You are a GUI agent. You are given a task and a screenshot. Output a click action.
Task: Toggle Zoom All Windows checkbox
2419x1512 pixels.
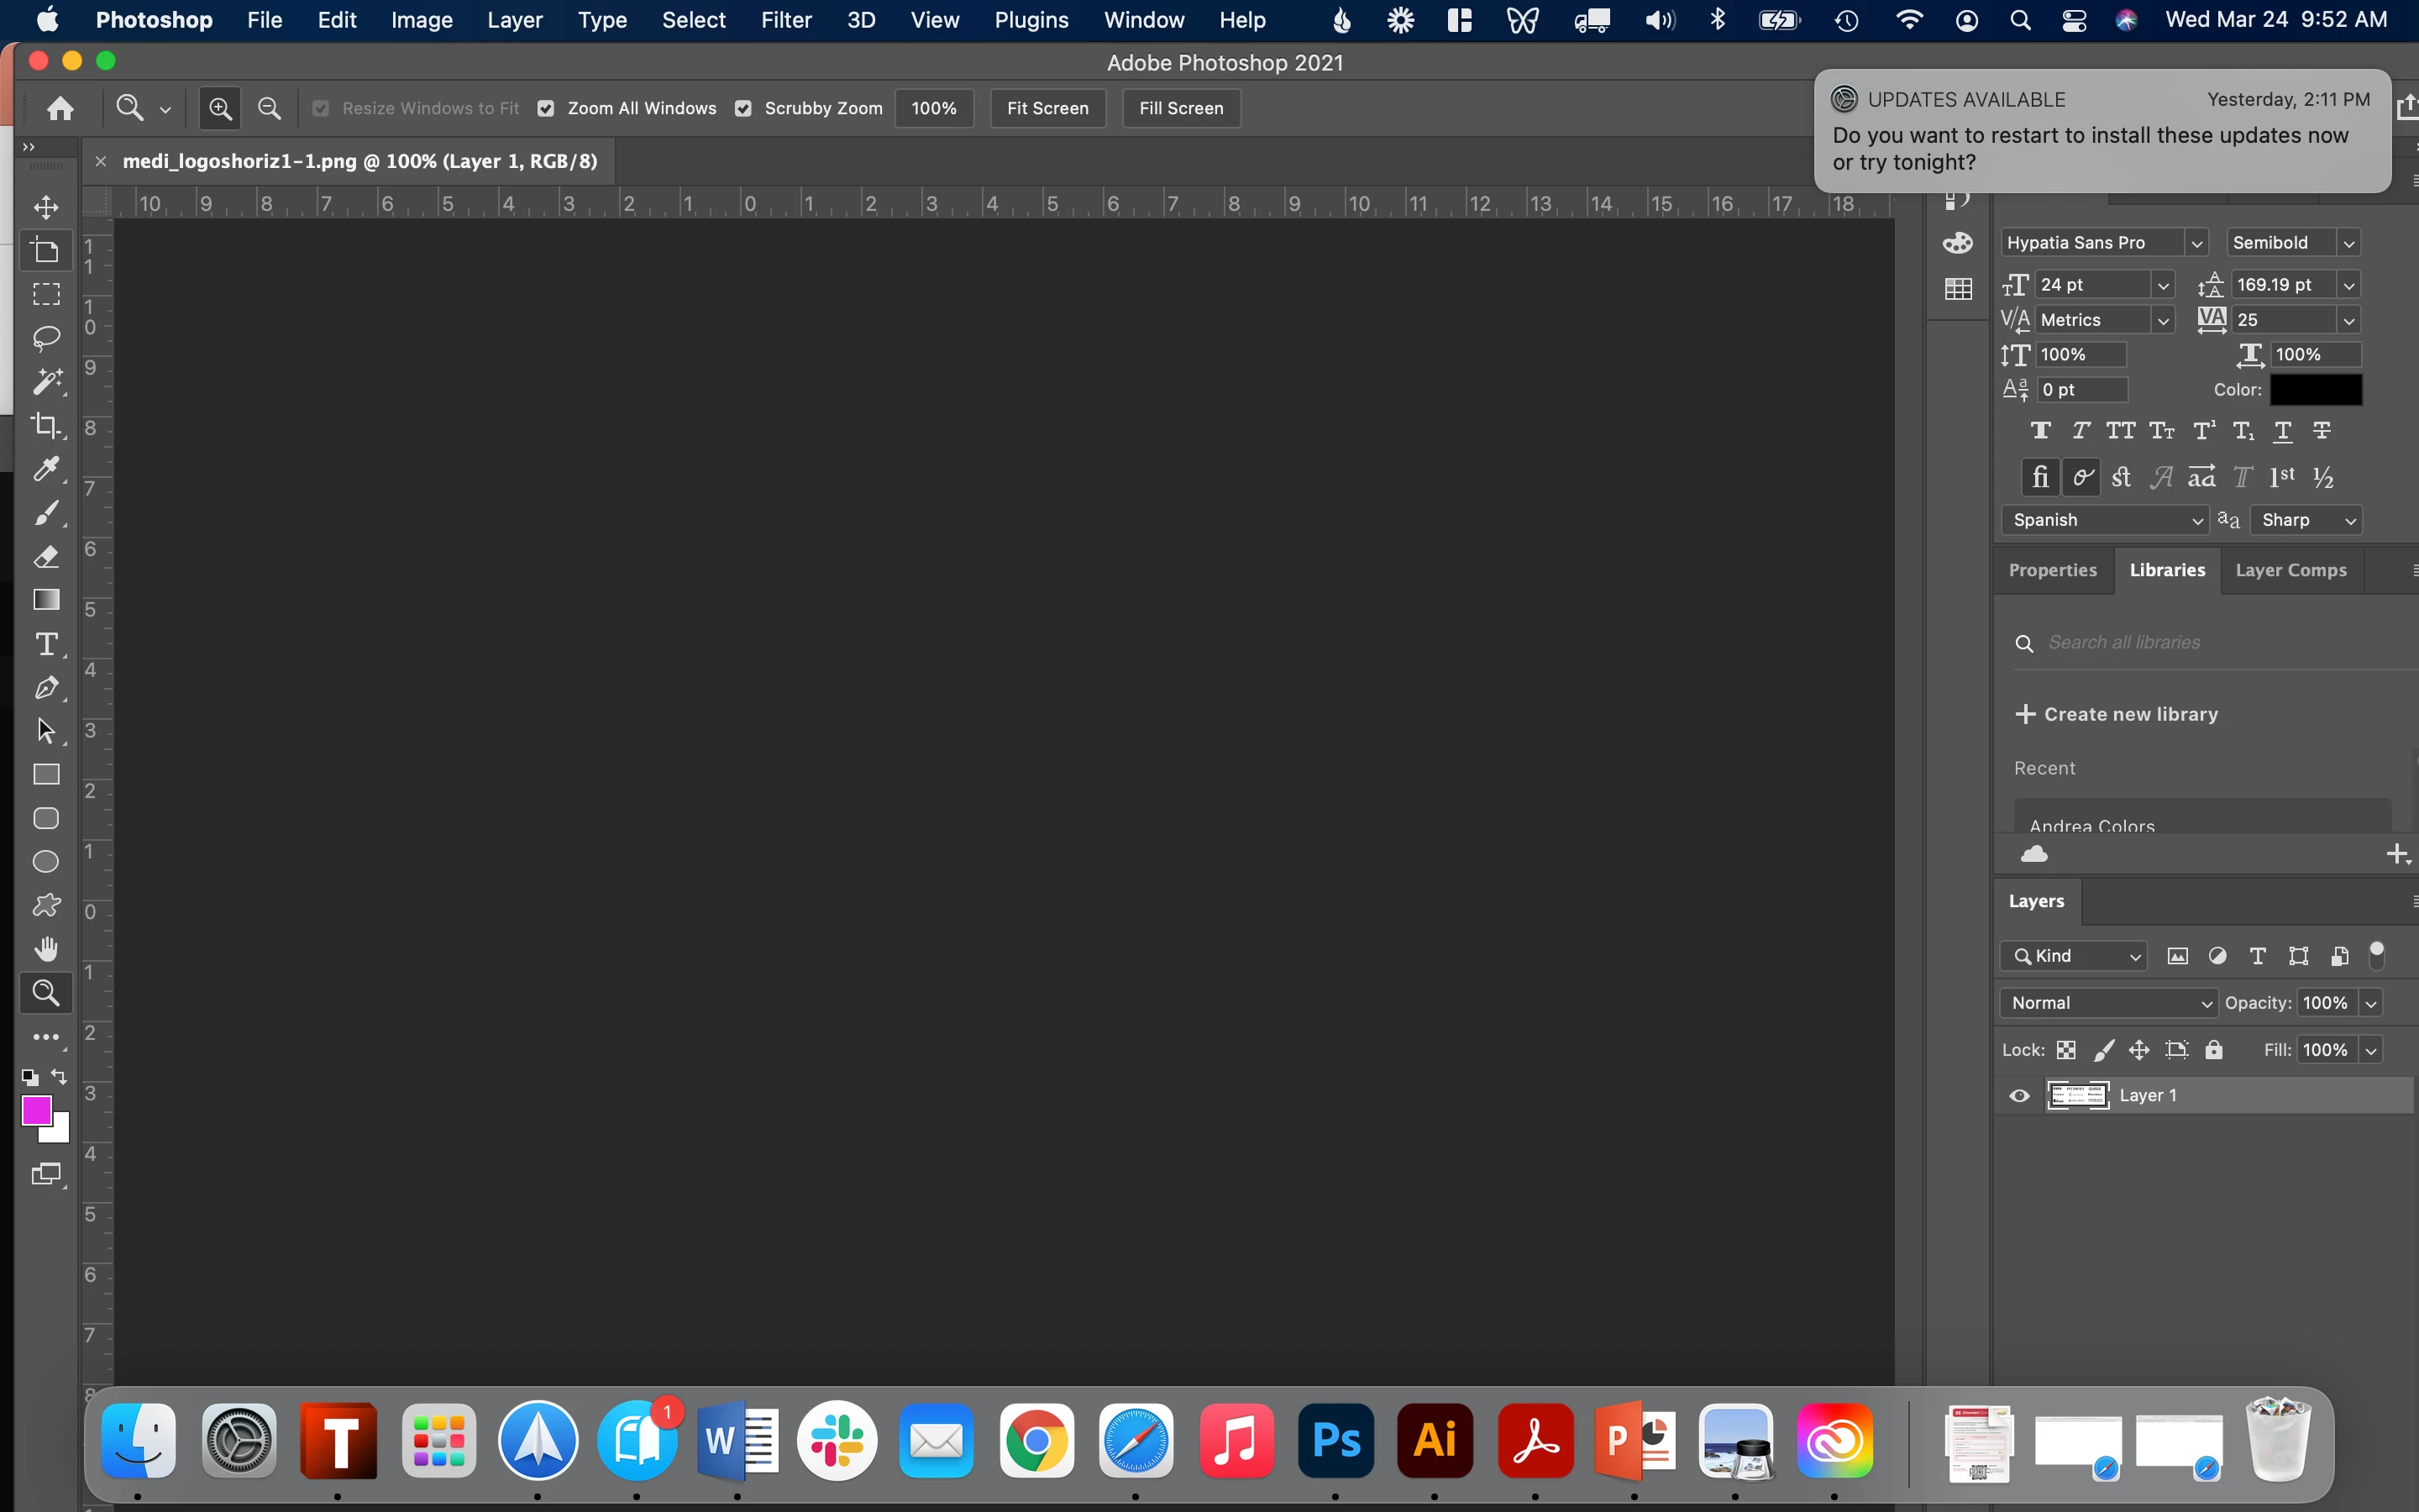click(546, 109)
